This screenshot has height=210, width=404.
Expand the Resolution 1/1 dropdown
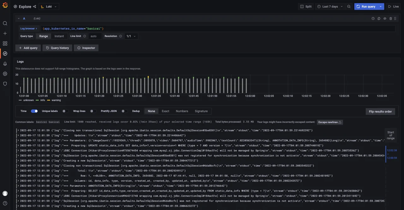[131, 36]
